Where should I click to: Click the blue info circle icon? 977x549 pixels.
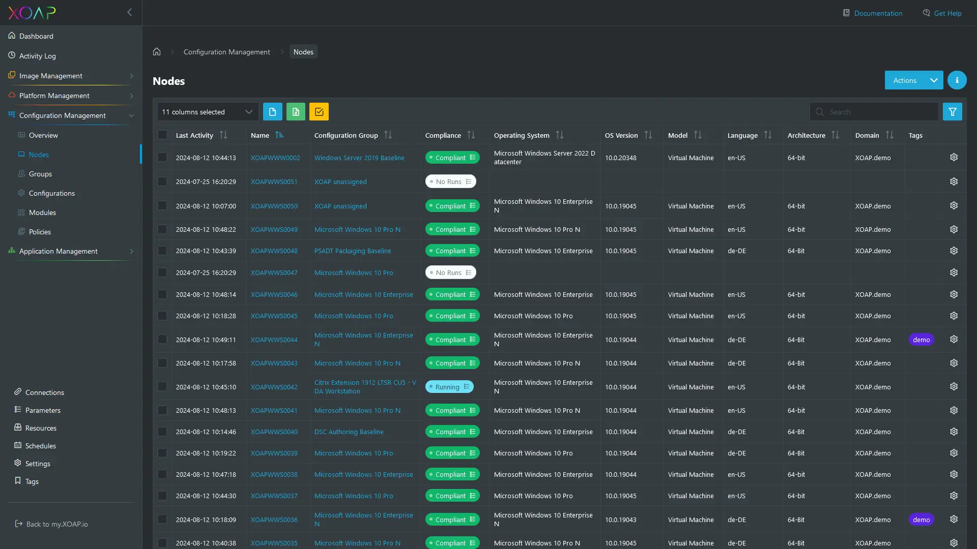click(957, 80)
